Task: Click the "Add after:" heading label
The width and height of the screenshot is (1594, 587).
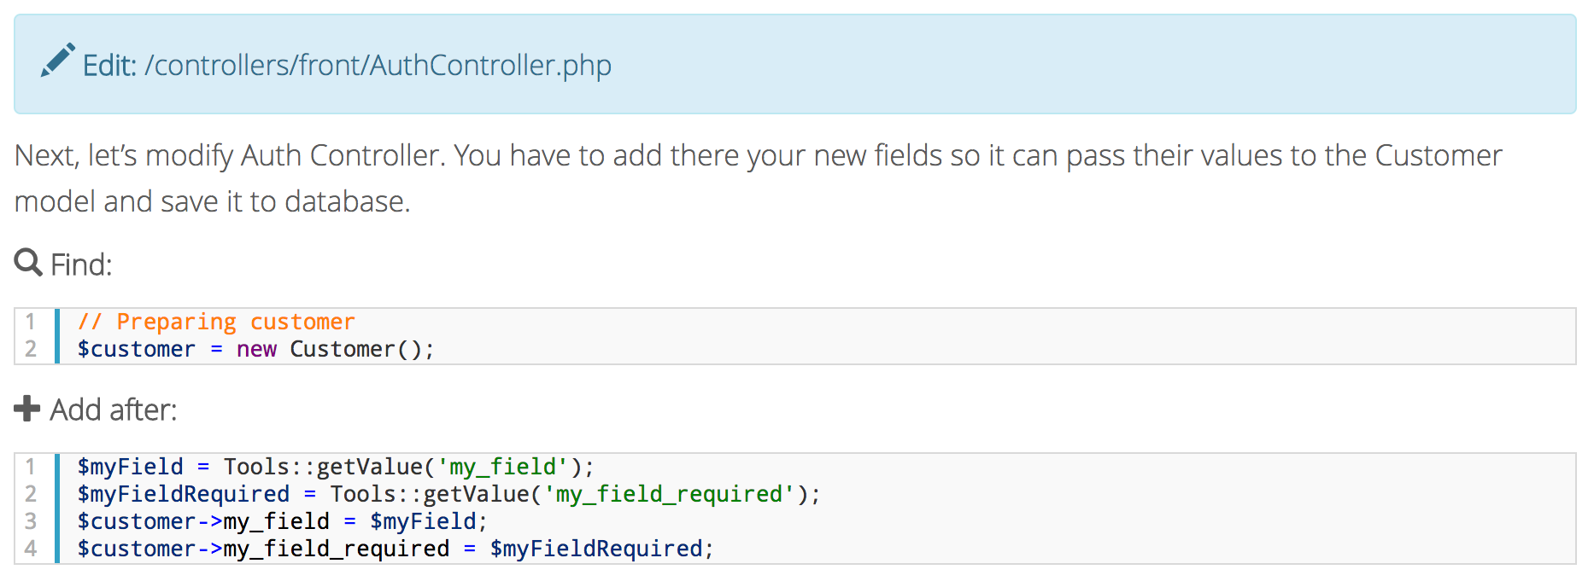Action: pyautogui.click(x=113, y=410)
